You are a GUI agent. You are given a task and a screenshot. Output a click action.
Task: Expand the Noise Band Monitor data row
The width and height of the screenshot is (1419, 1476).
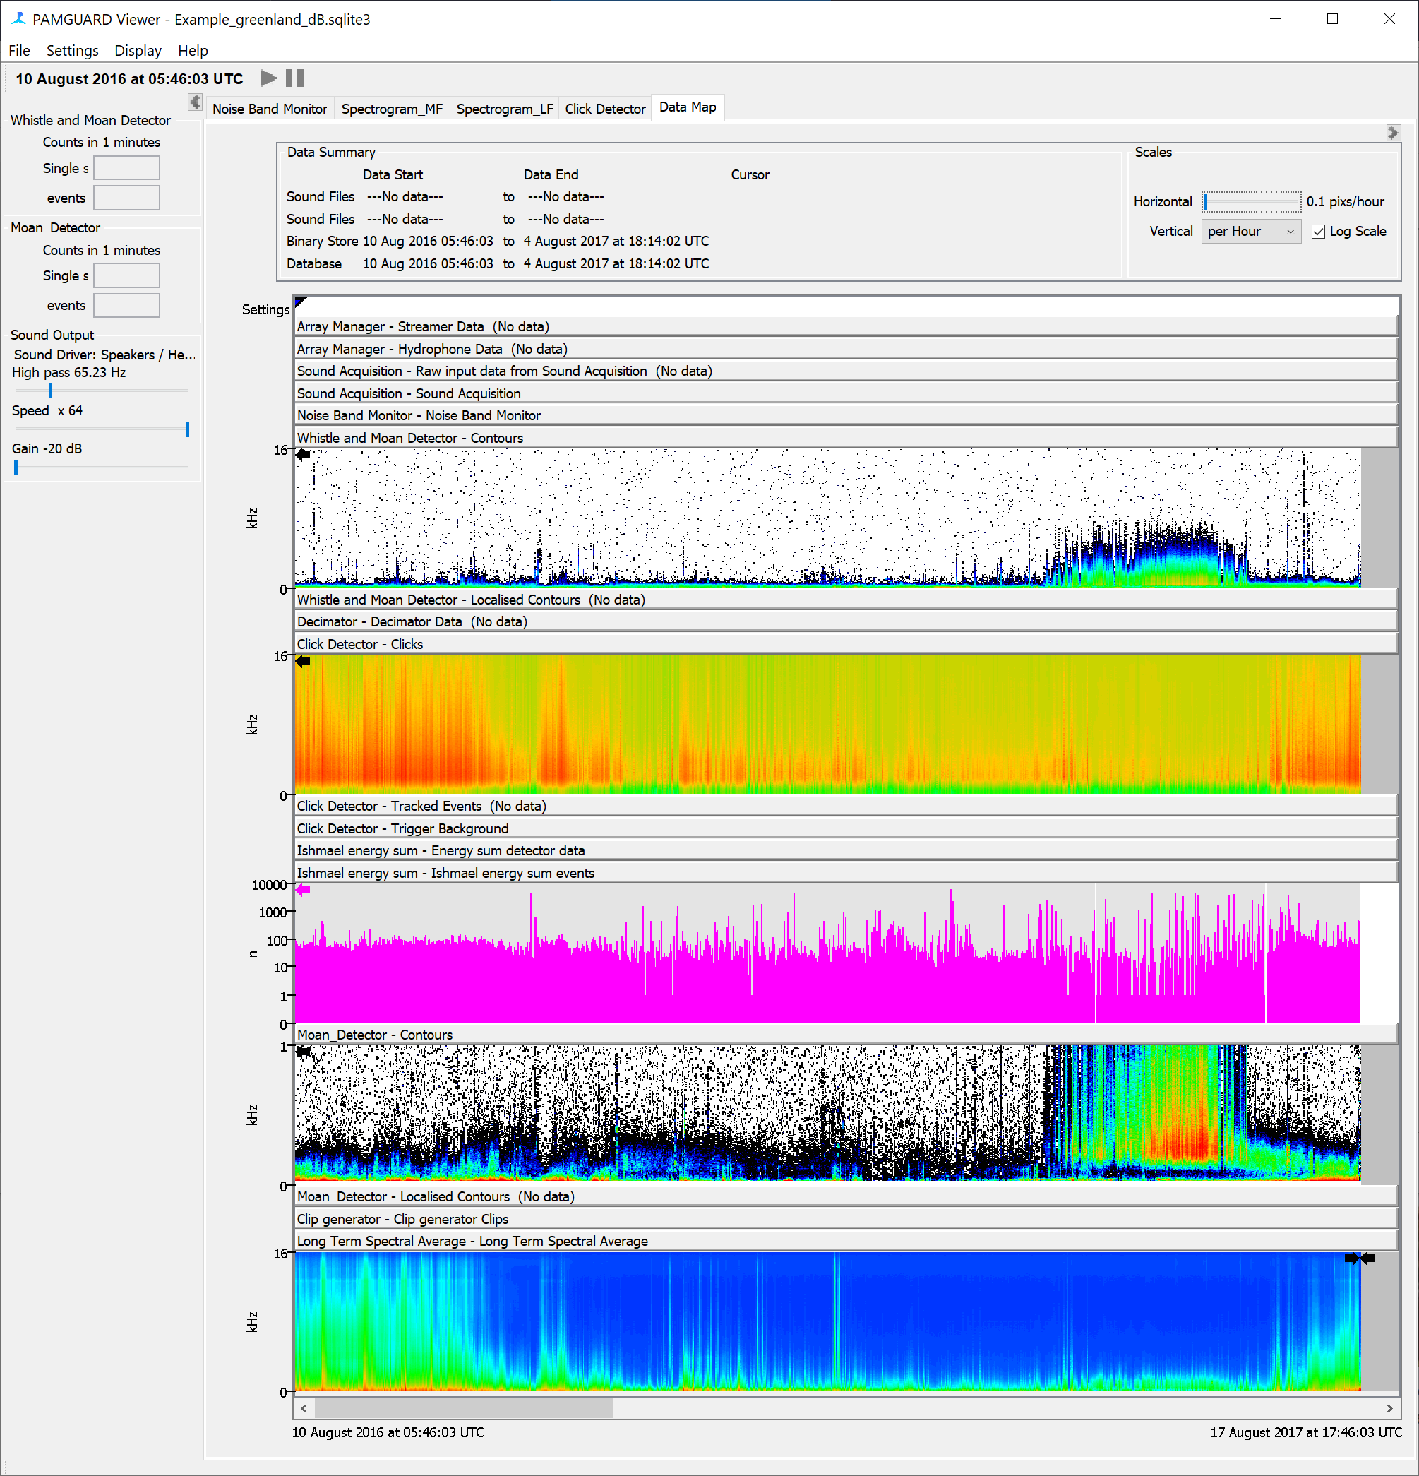845,416
